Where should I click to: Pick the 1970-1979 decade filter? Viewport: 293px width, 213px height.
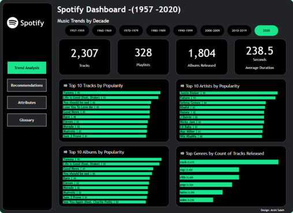pyautogui.click(x=131, y=31)
